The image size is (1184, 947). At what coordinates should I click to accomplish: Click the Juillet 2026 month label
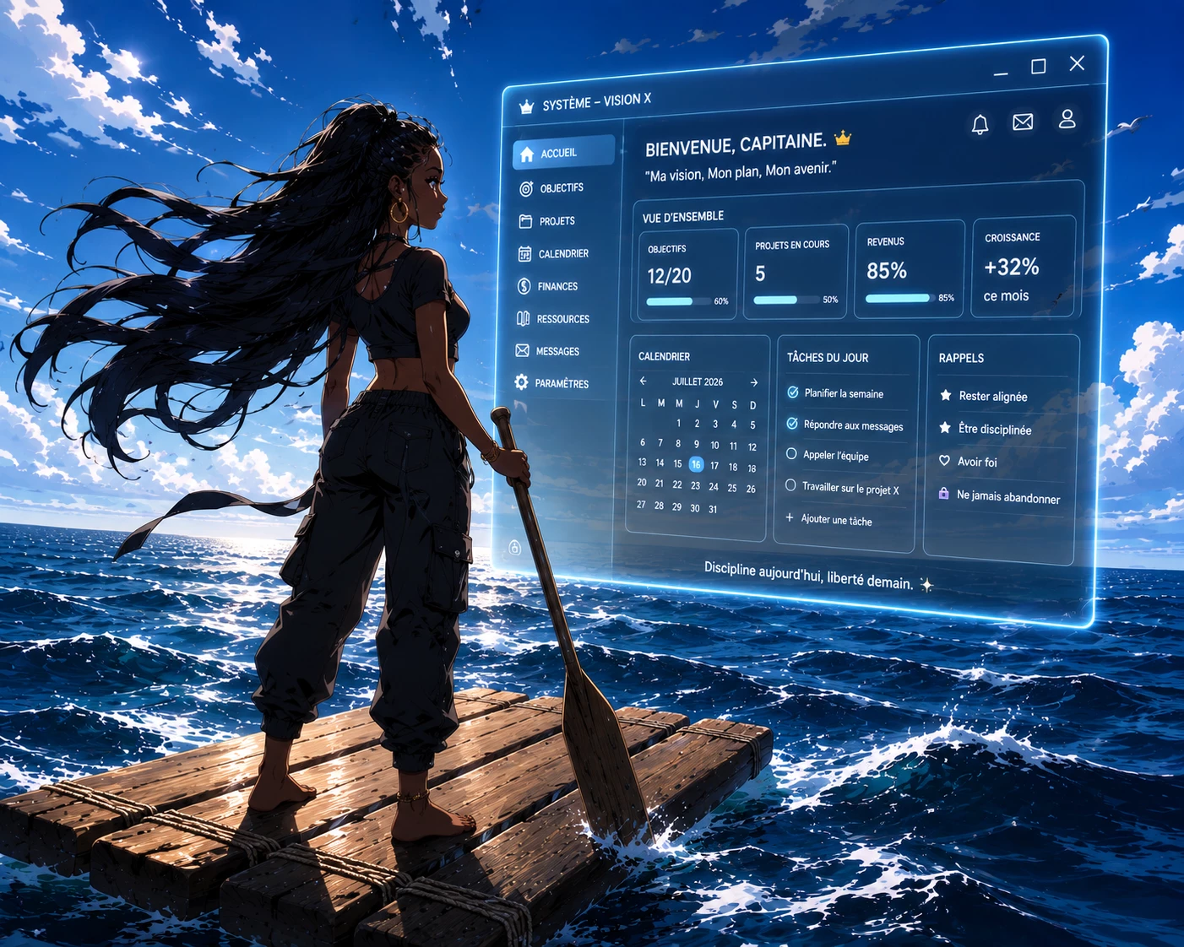point(698,382)
